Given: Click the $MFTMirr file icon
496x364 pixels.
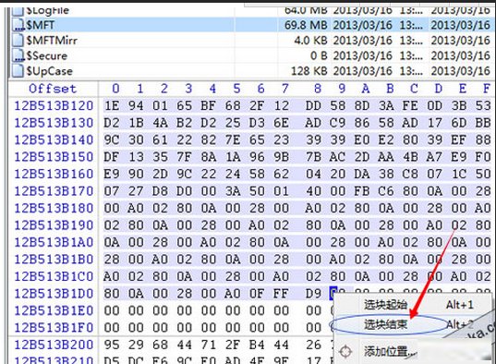Looking at the screenshot, I should click(x=18, y=41).
